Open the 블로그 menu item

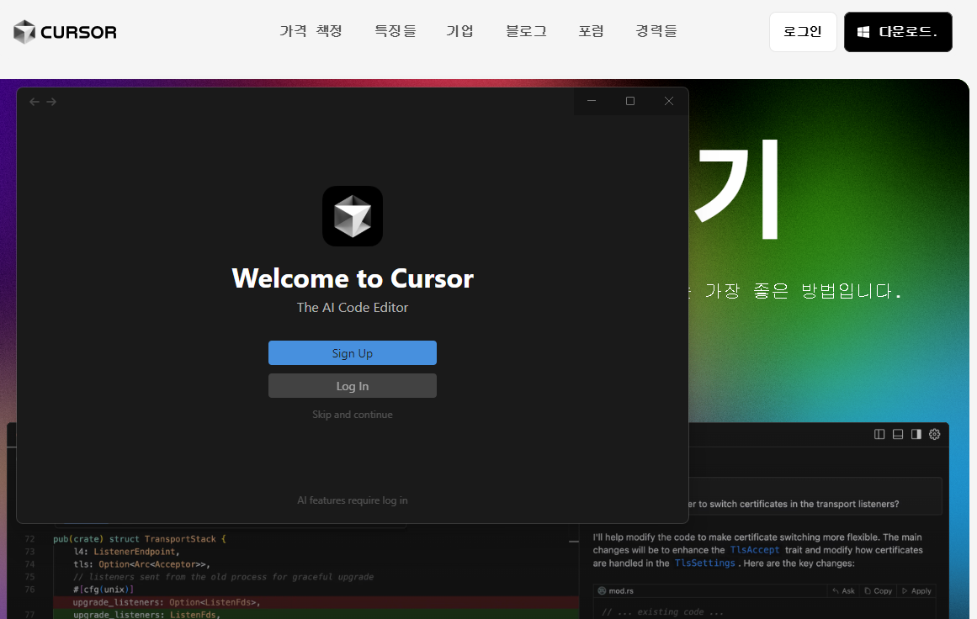coord(526,31)
